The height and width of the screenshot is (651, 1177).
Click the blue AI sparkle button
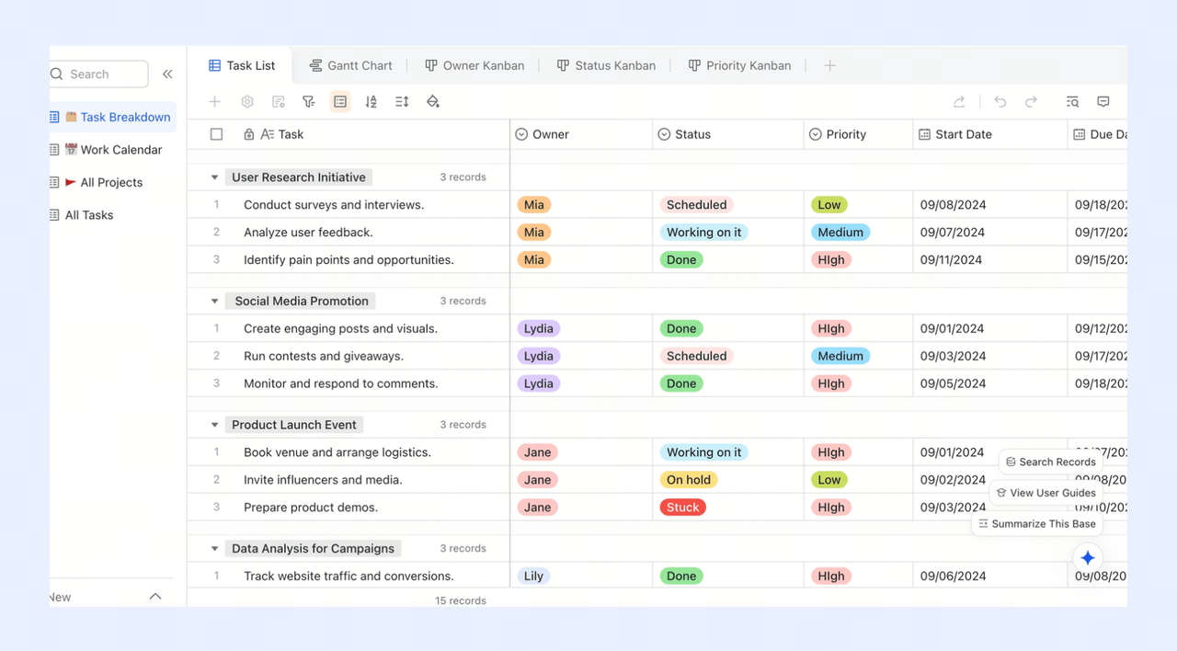coord(1088,558)
